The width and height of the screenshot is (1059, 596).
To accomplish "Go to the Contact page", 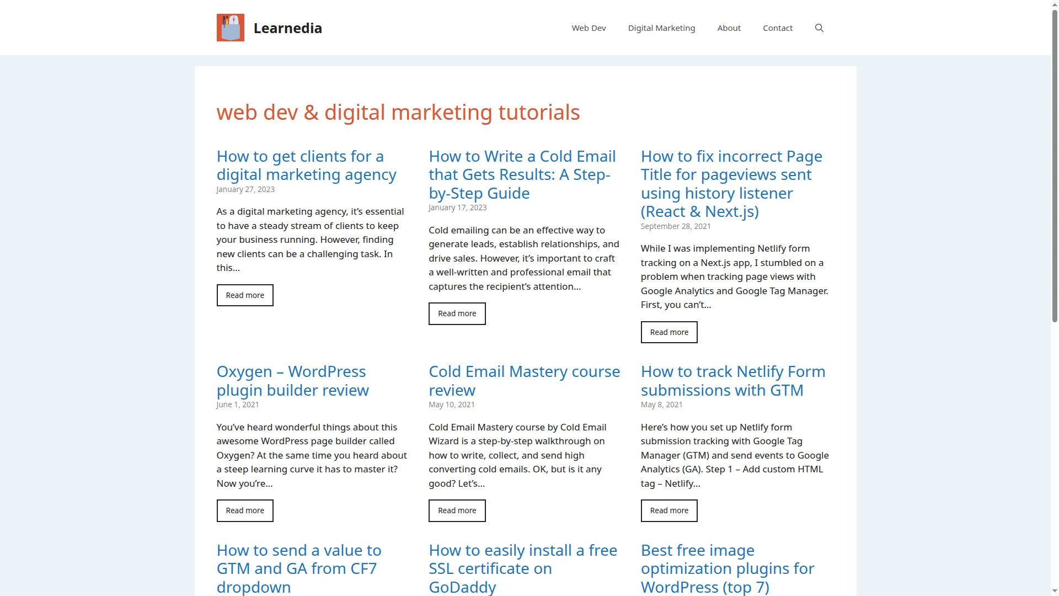I will [x=777, y=28].
